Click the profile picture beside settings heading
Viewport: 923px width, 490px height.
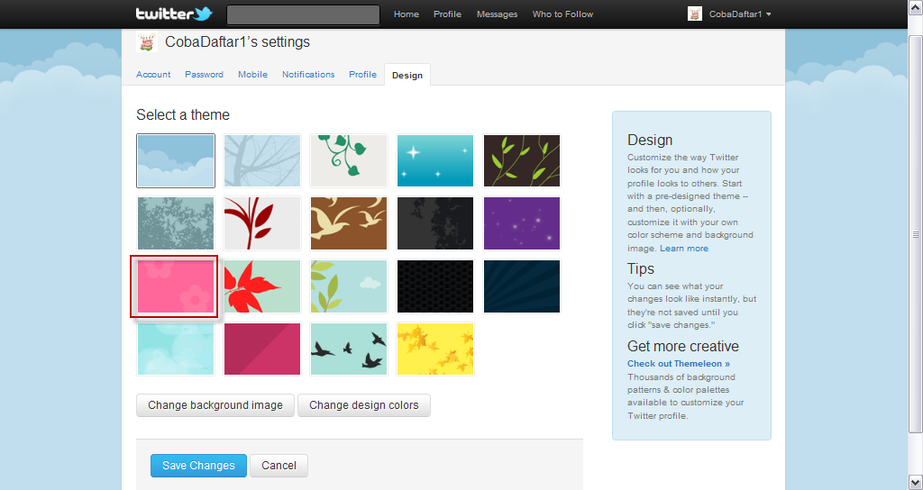(147, 42)
